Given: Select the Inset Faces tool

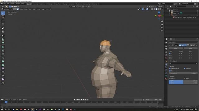Looking at the screenshot, I should click(x=3, y=47).
